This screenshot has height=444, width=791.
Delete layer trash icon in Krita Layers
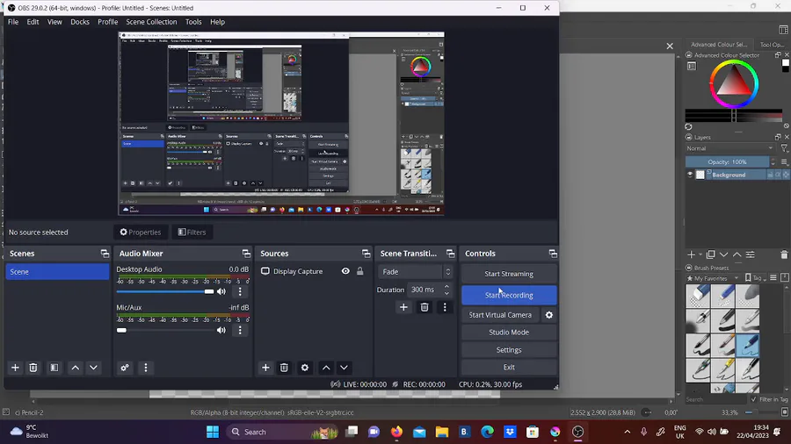tap(784, 254)
